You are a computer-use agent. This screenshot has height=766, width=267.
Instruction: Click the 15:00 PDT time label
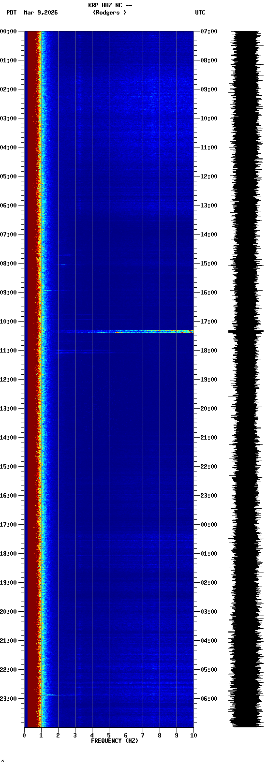coord(8,467)
